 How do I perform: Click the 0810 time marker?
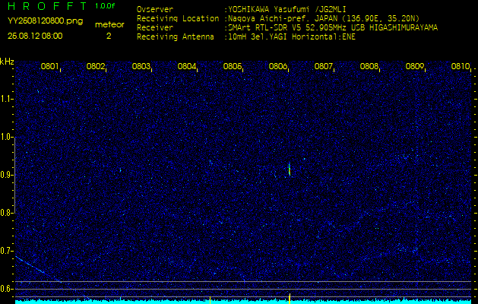point(461,66)
